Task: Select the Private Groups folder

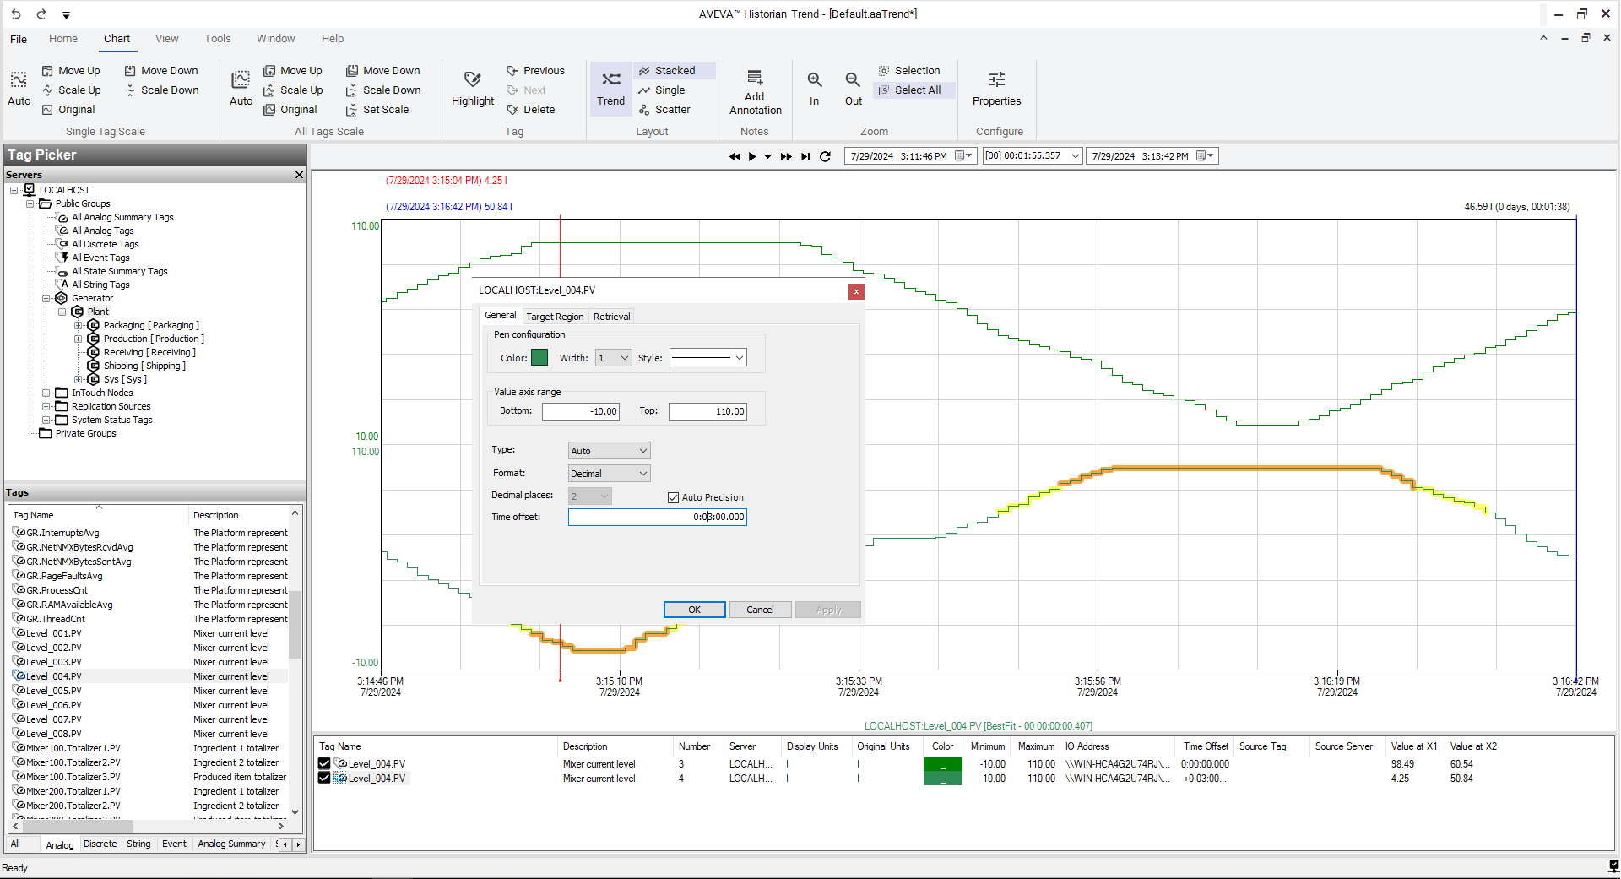Action: (x=85, y=433)
